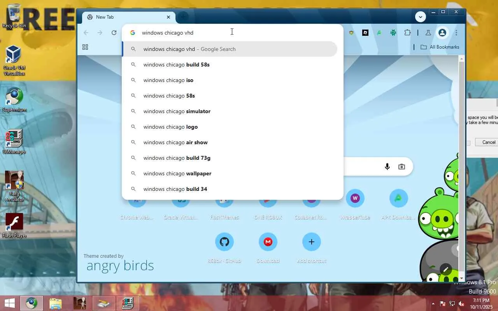Open the volume icon in system tray
The height and width of the screenshot is (311, 498).
461,304
